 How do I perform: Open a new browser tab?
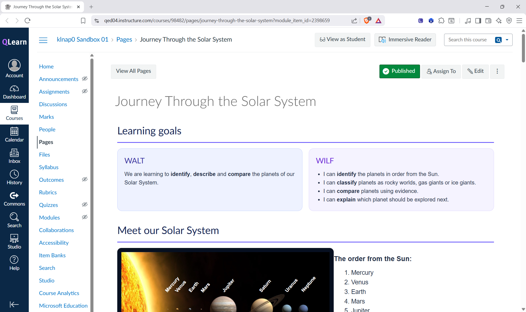coord(91,7)
